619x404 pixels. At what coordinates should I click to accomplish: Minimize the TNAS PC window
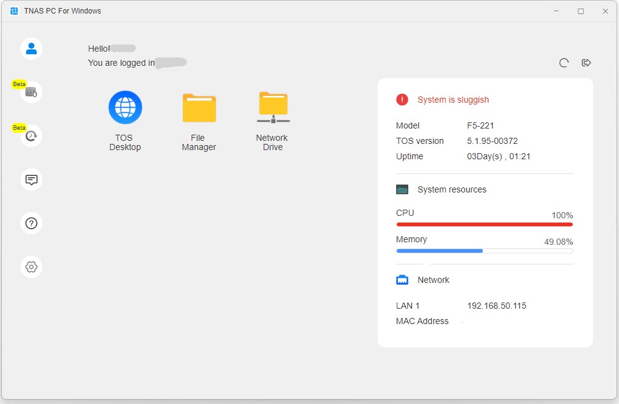pos(556,11)
